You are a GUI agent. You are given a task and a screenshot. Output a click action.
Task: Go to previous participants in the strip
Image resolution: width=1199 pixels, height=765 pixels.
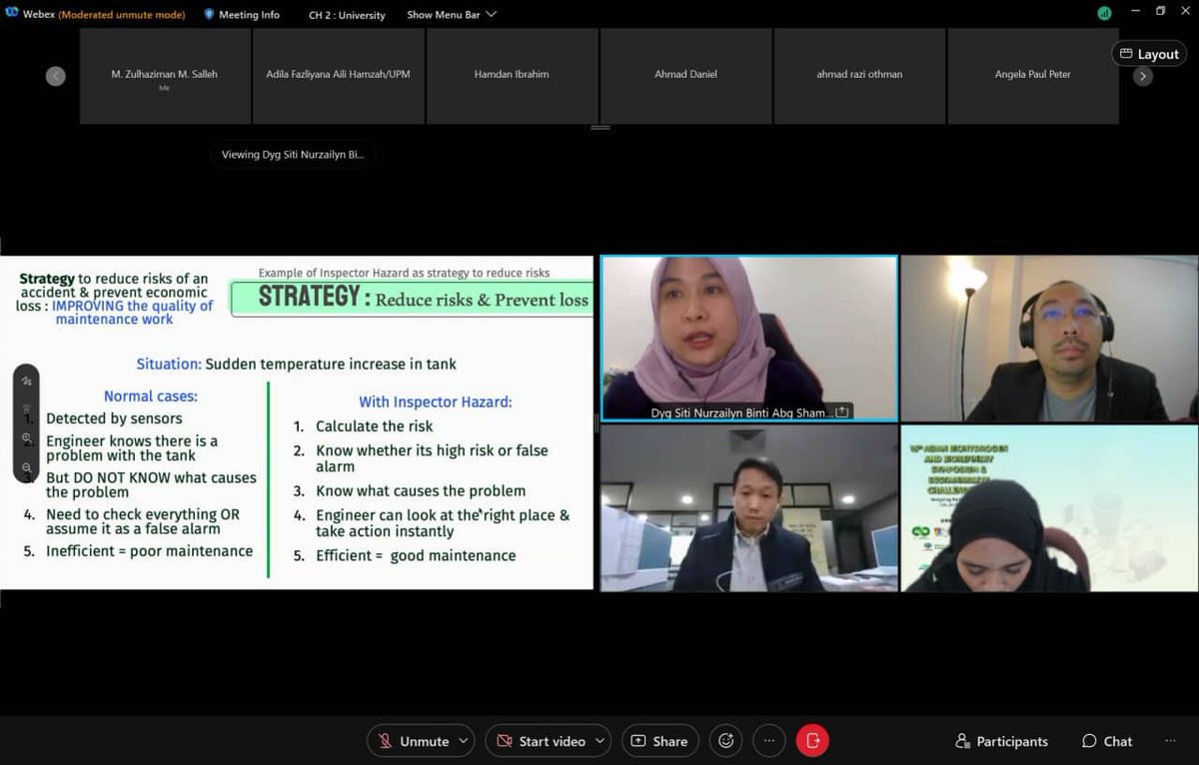click(x=56, y=76)
